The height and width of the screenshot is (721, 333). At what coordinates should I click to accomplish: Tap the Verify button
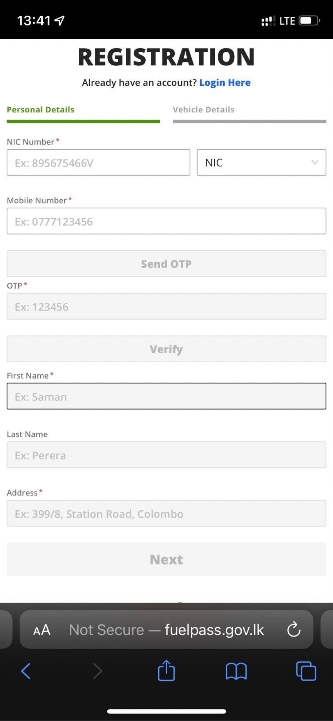(166, 349)
